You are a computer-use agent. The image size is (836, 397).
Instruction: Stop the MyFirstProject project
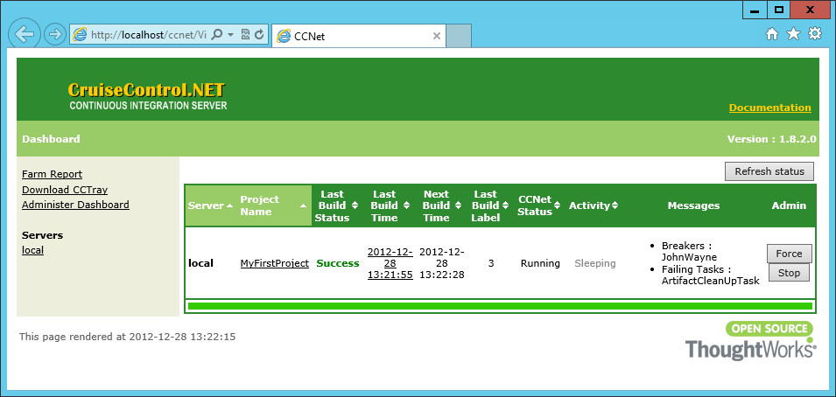tap(789, 273)
